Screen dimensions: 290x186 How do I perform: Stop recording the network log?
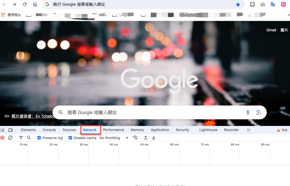2,138
